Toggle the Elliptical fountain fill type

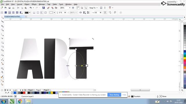point(38,12)
